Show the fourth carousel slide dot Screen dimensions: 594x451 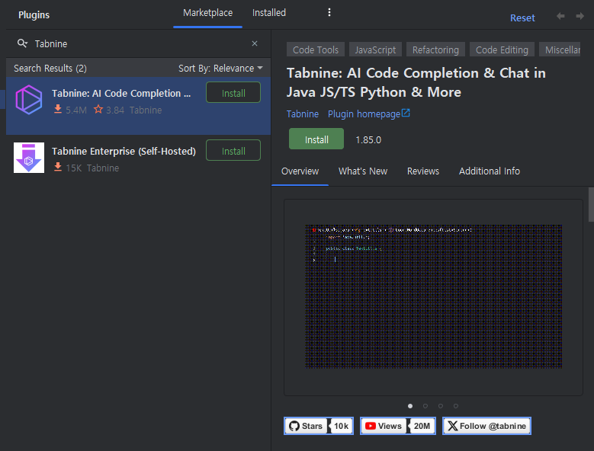[x=456, y=406]
